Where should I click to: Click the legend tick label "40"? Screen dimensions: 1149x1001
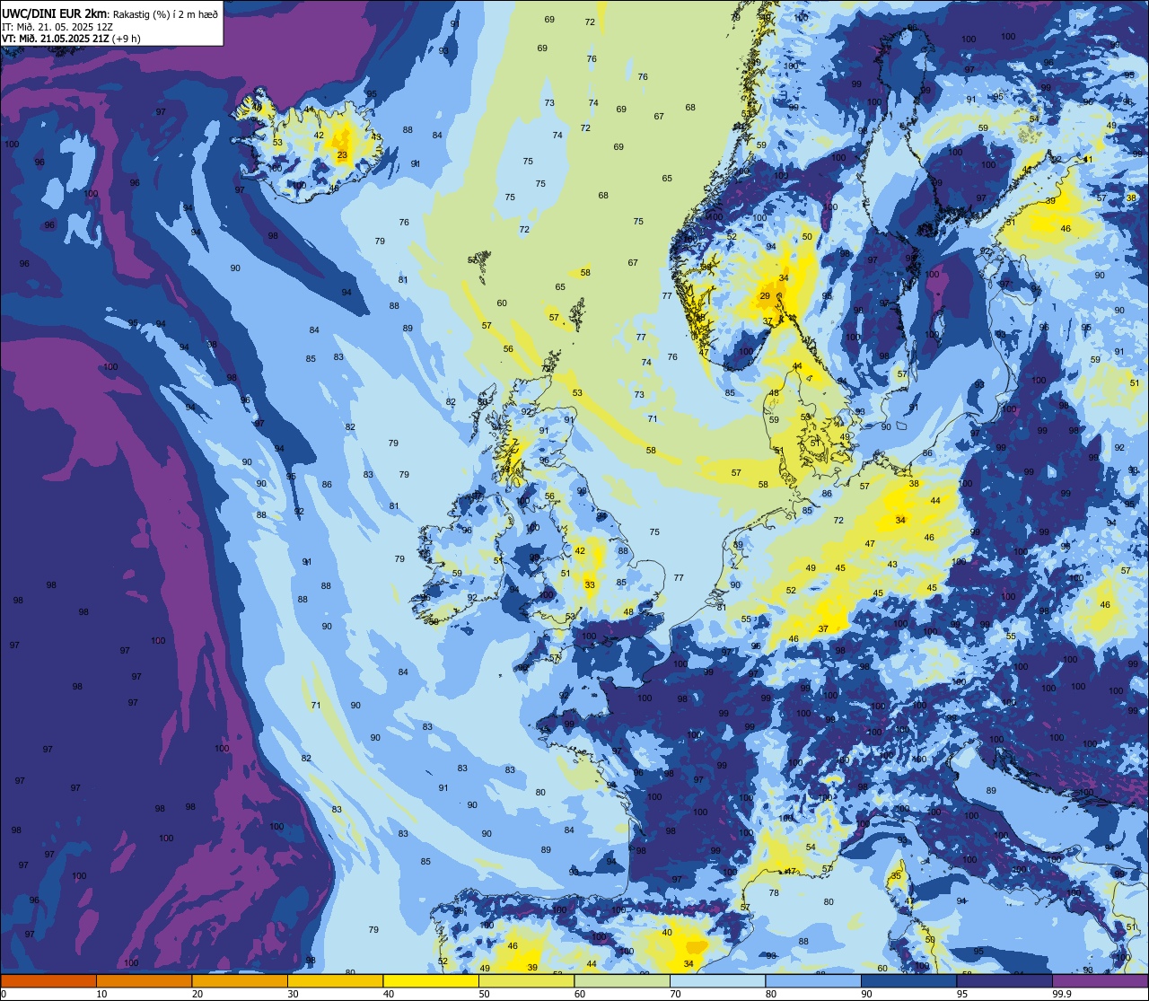389,994
